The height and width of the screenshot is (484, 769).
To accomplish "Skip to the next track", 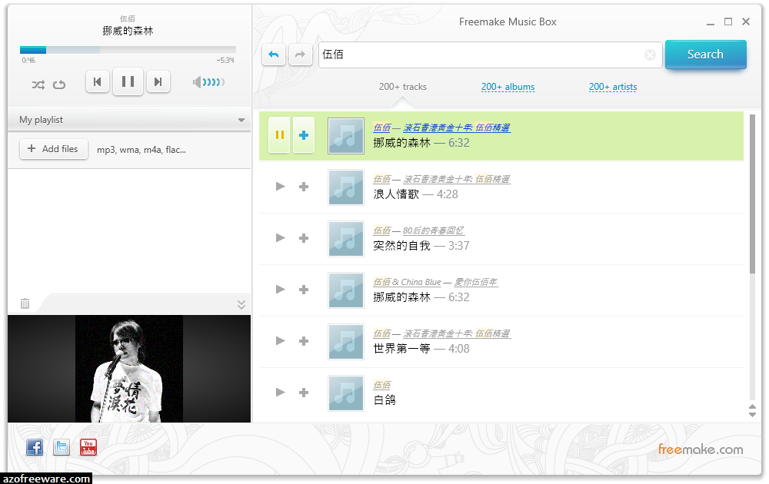I will pos(158,81).
